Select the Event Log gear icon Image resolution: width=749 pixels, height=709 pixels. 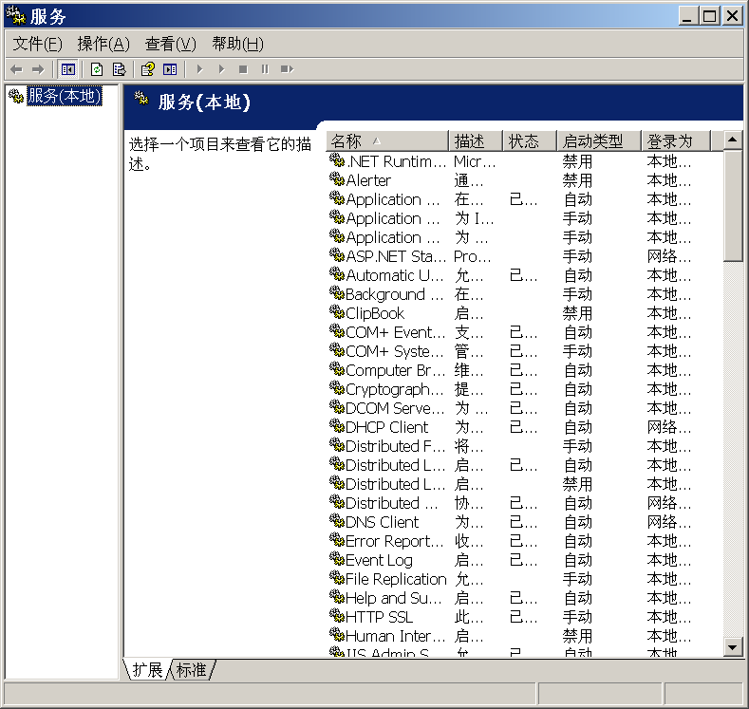pyautogui.click(x=337, y=559)
